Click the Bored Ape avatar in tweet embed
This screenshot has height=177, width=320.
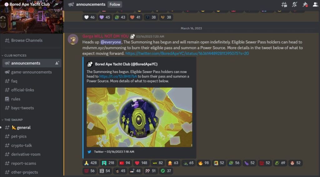[x=90, y=64]
